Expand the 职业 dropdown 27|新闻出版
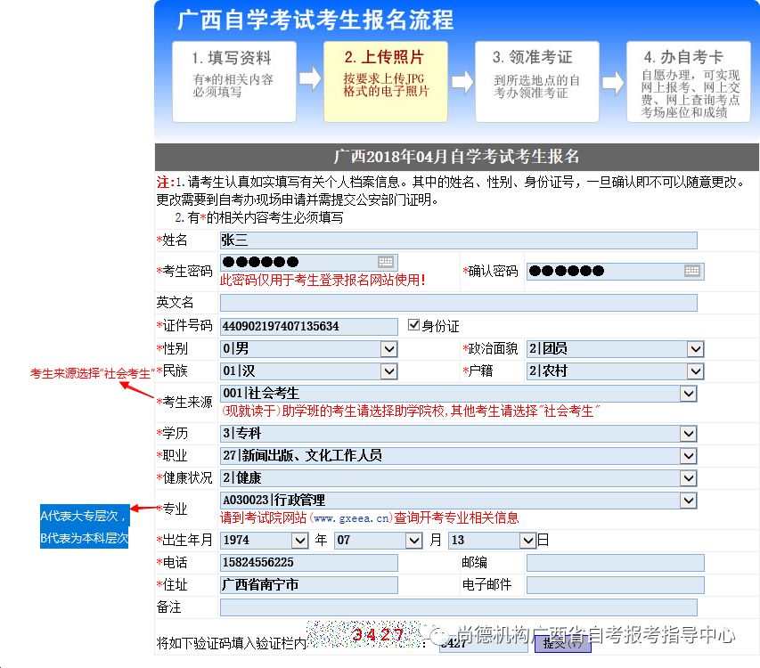Image resolution: width=760 pixels, height=668 pixels. click(459, 455)
